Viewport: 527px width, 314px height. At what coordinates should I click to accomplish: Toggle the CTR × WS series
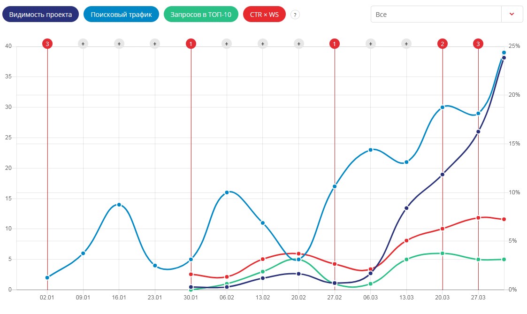pos(264,15)
